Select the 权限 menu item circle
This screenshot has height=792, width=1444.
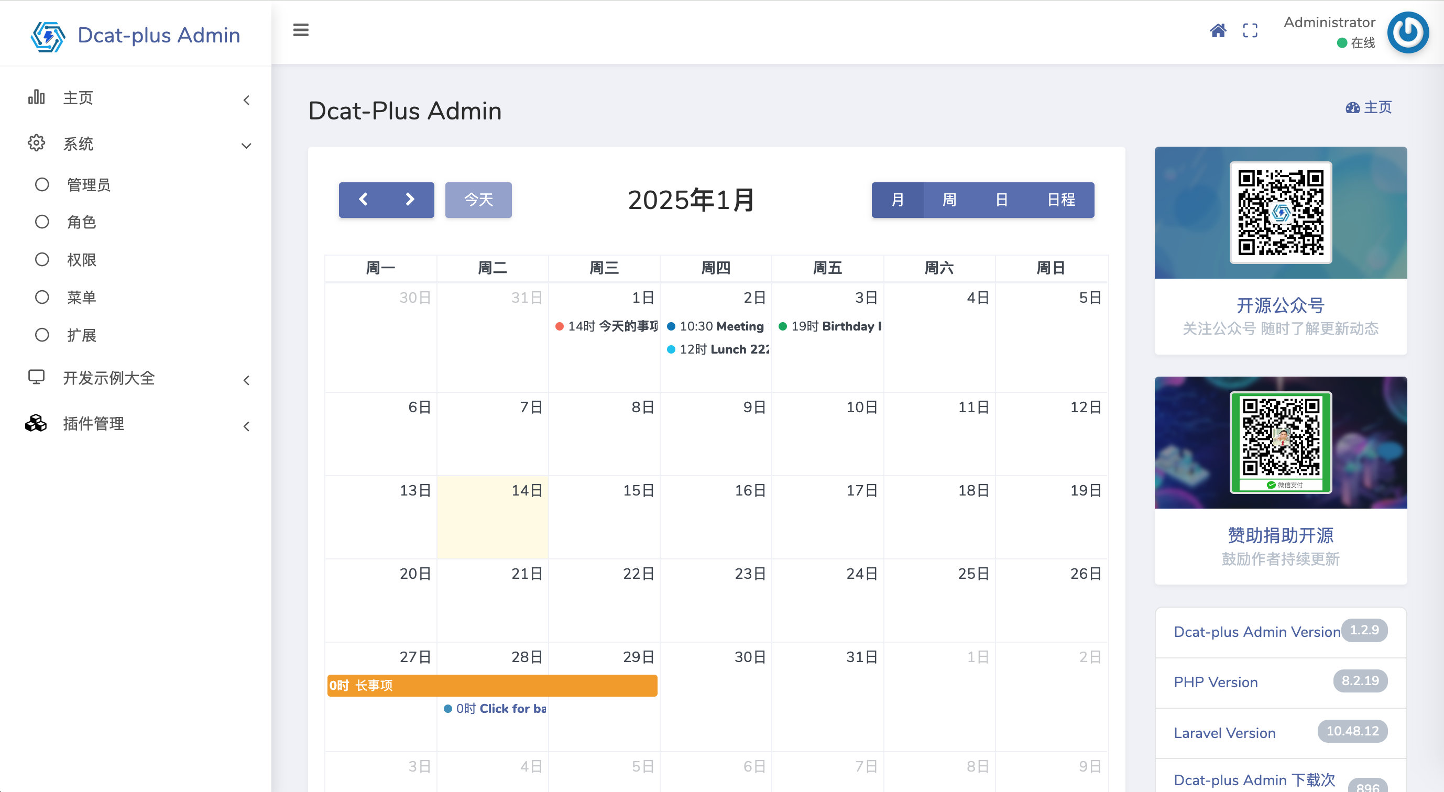pos(42,260)
